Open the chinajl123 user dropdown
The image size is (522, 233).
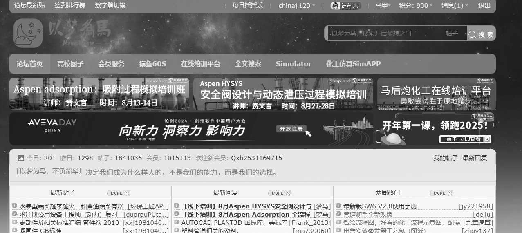click(297, 6)
